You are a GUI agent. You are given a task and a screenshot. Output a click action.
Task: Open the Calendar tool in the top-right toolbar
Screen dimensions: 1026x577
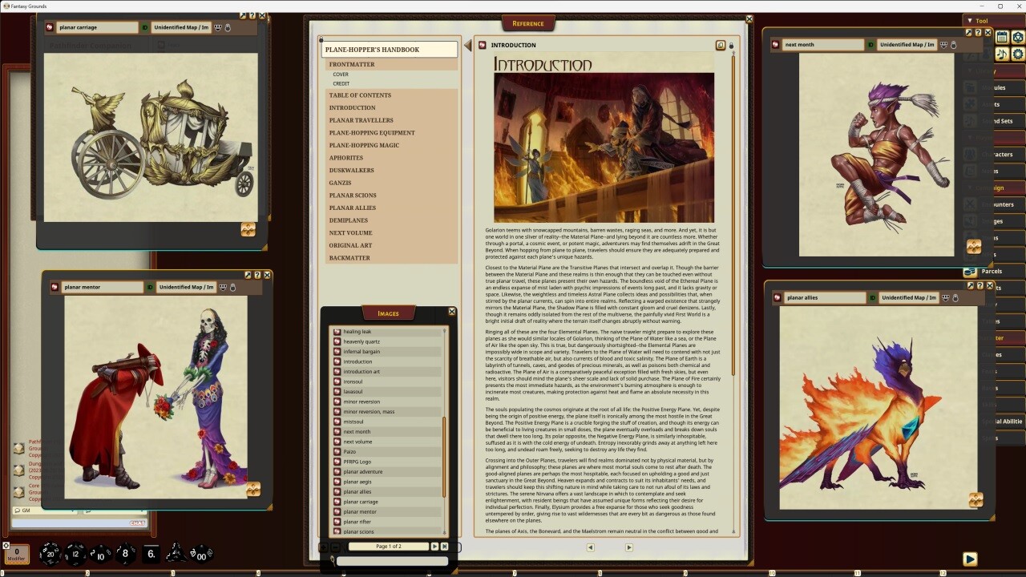pos(1003,37)
